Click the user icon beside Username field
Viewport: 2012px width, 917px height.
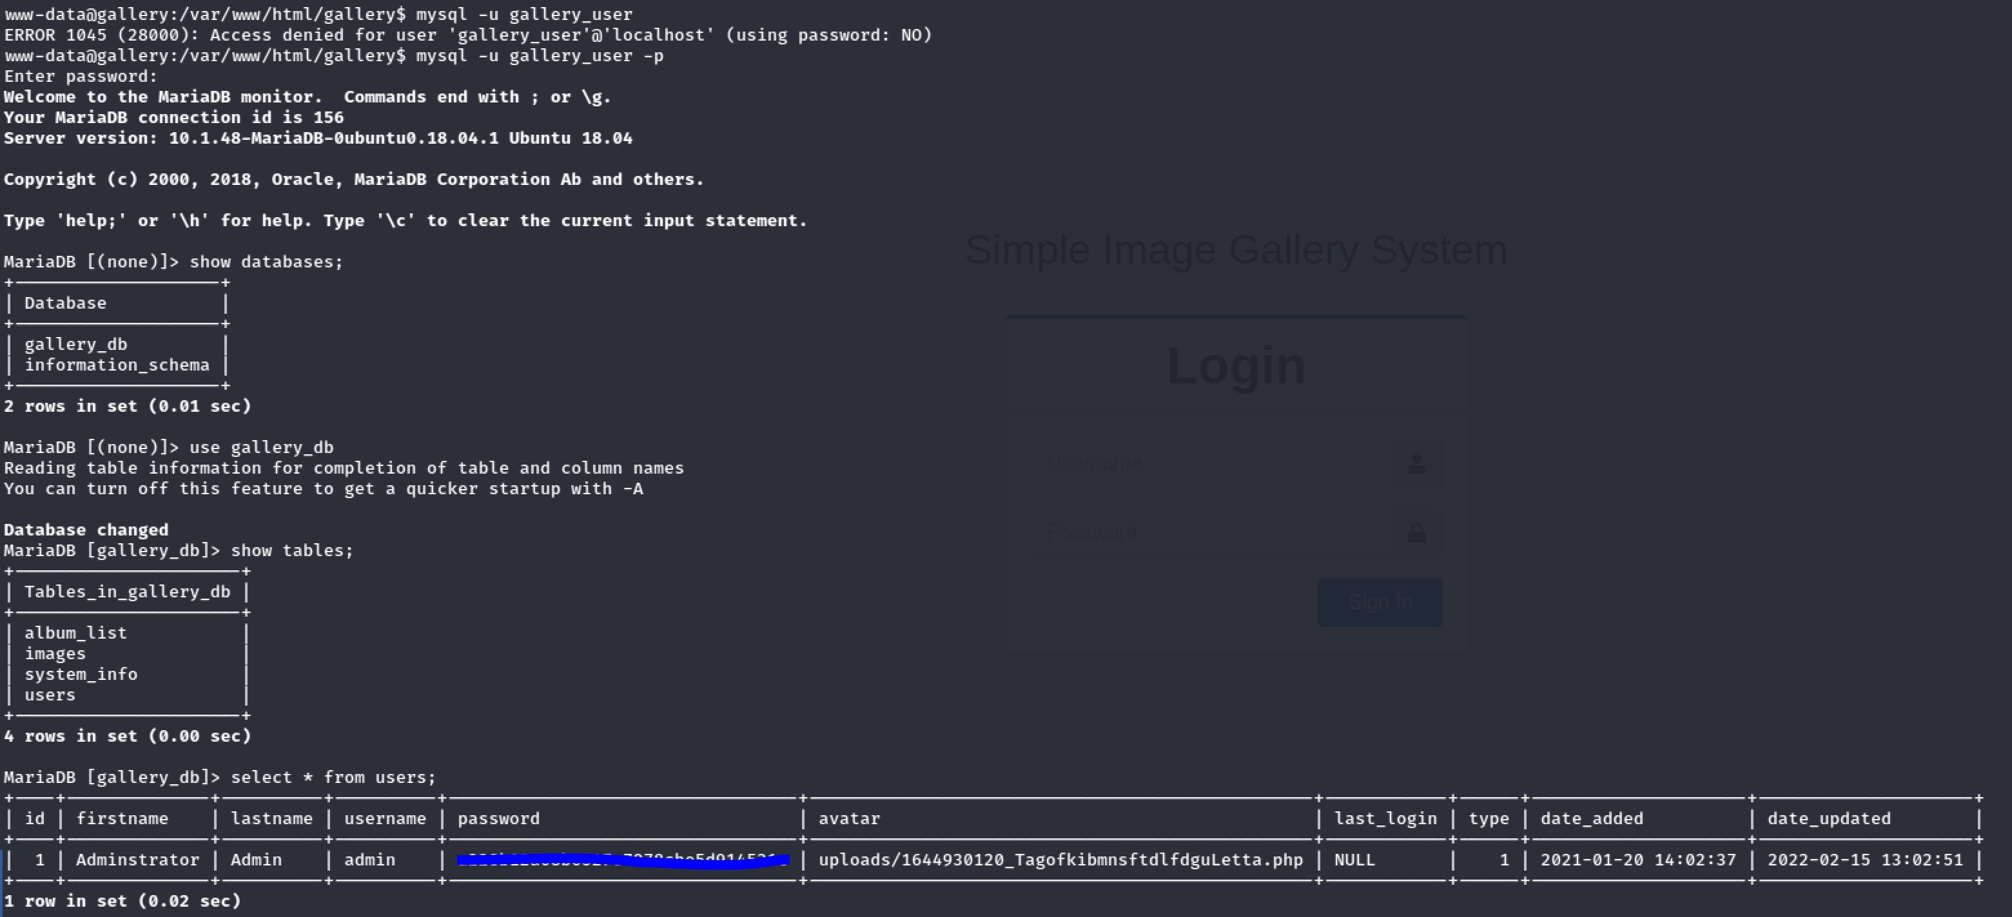pyautogui.click(x=1416, y=463)
